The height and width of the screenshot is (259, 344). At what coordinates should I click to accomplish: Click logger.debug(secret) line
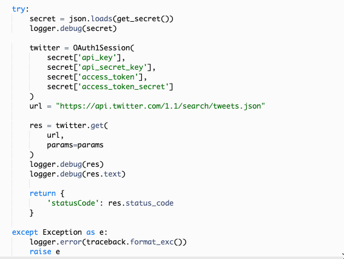point(73,29)
